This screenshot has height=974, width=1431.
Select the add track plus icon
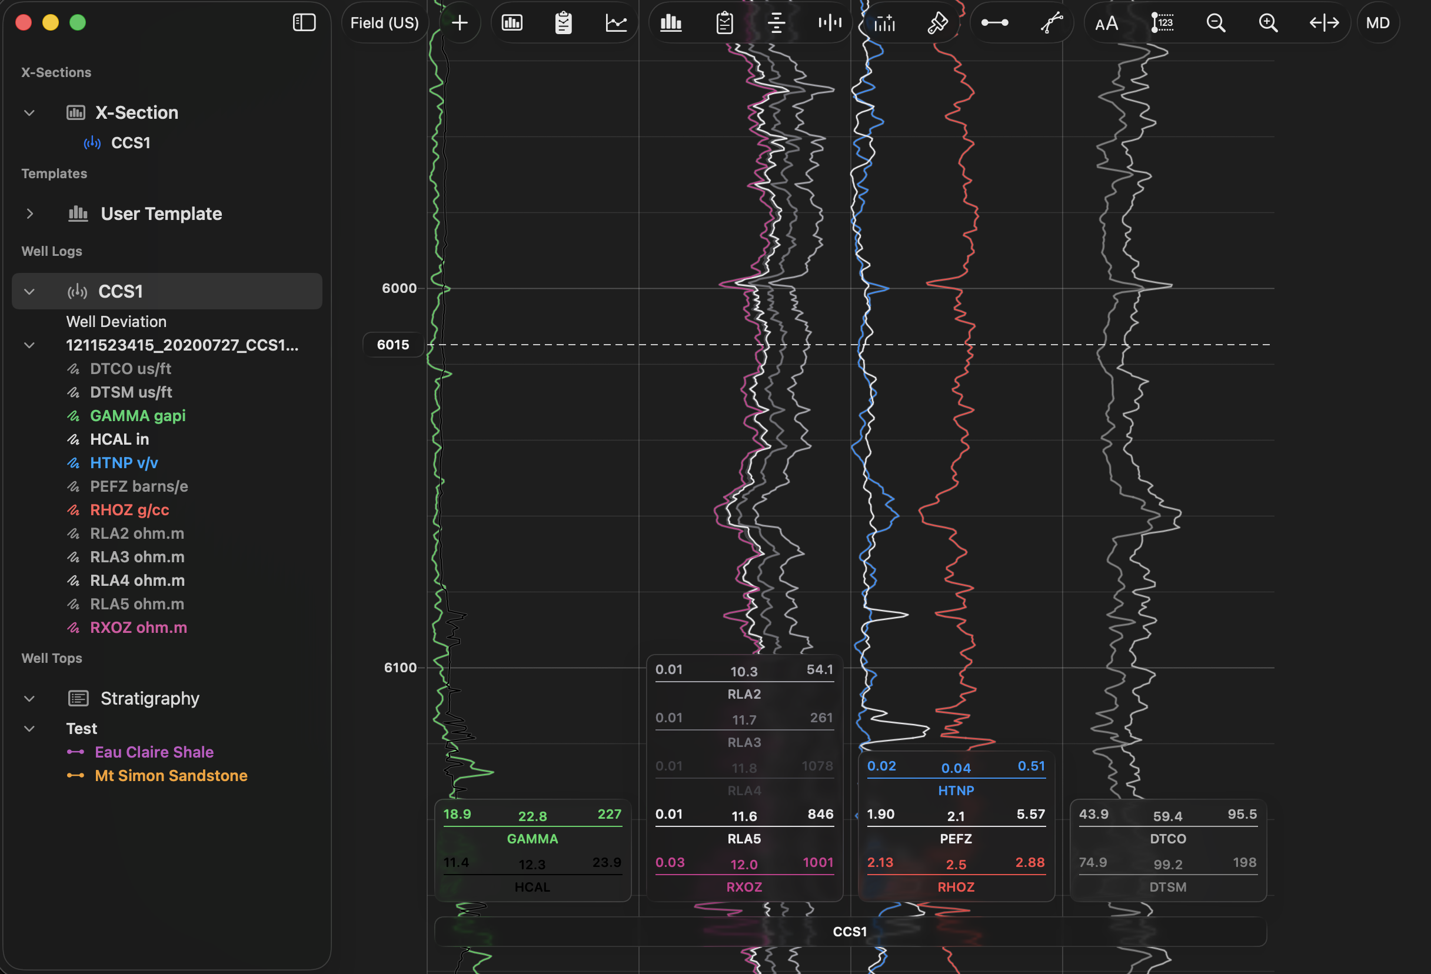point(460,23)
